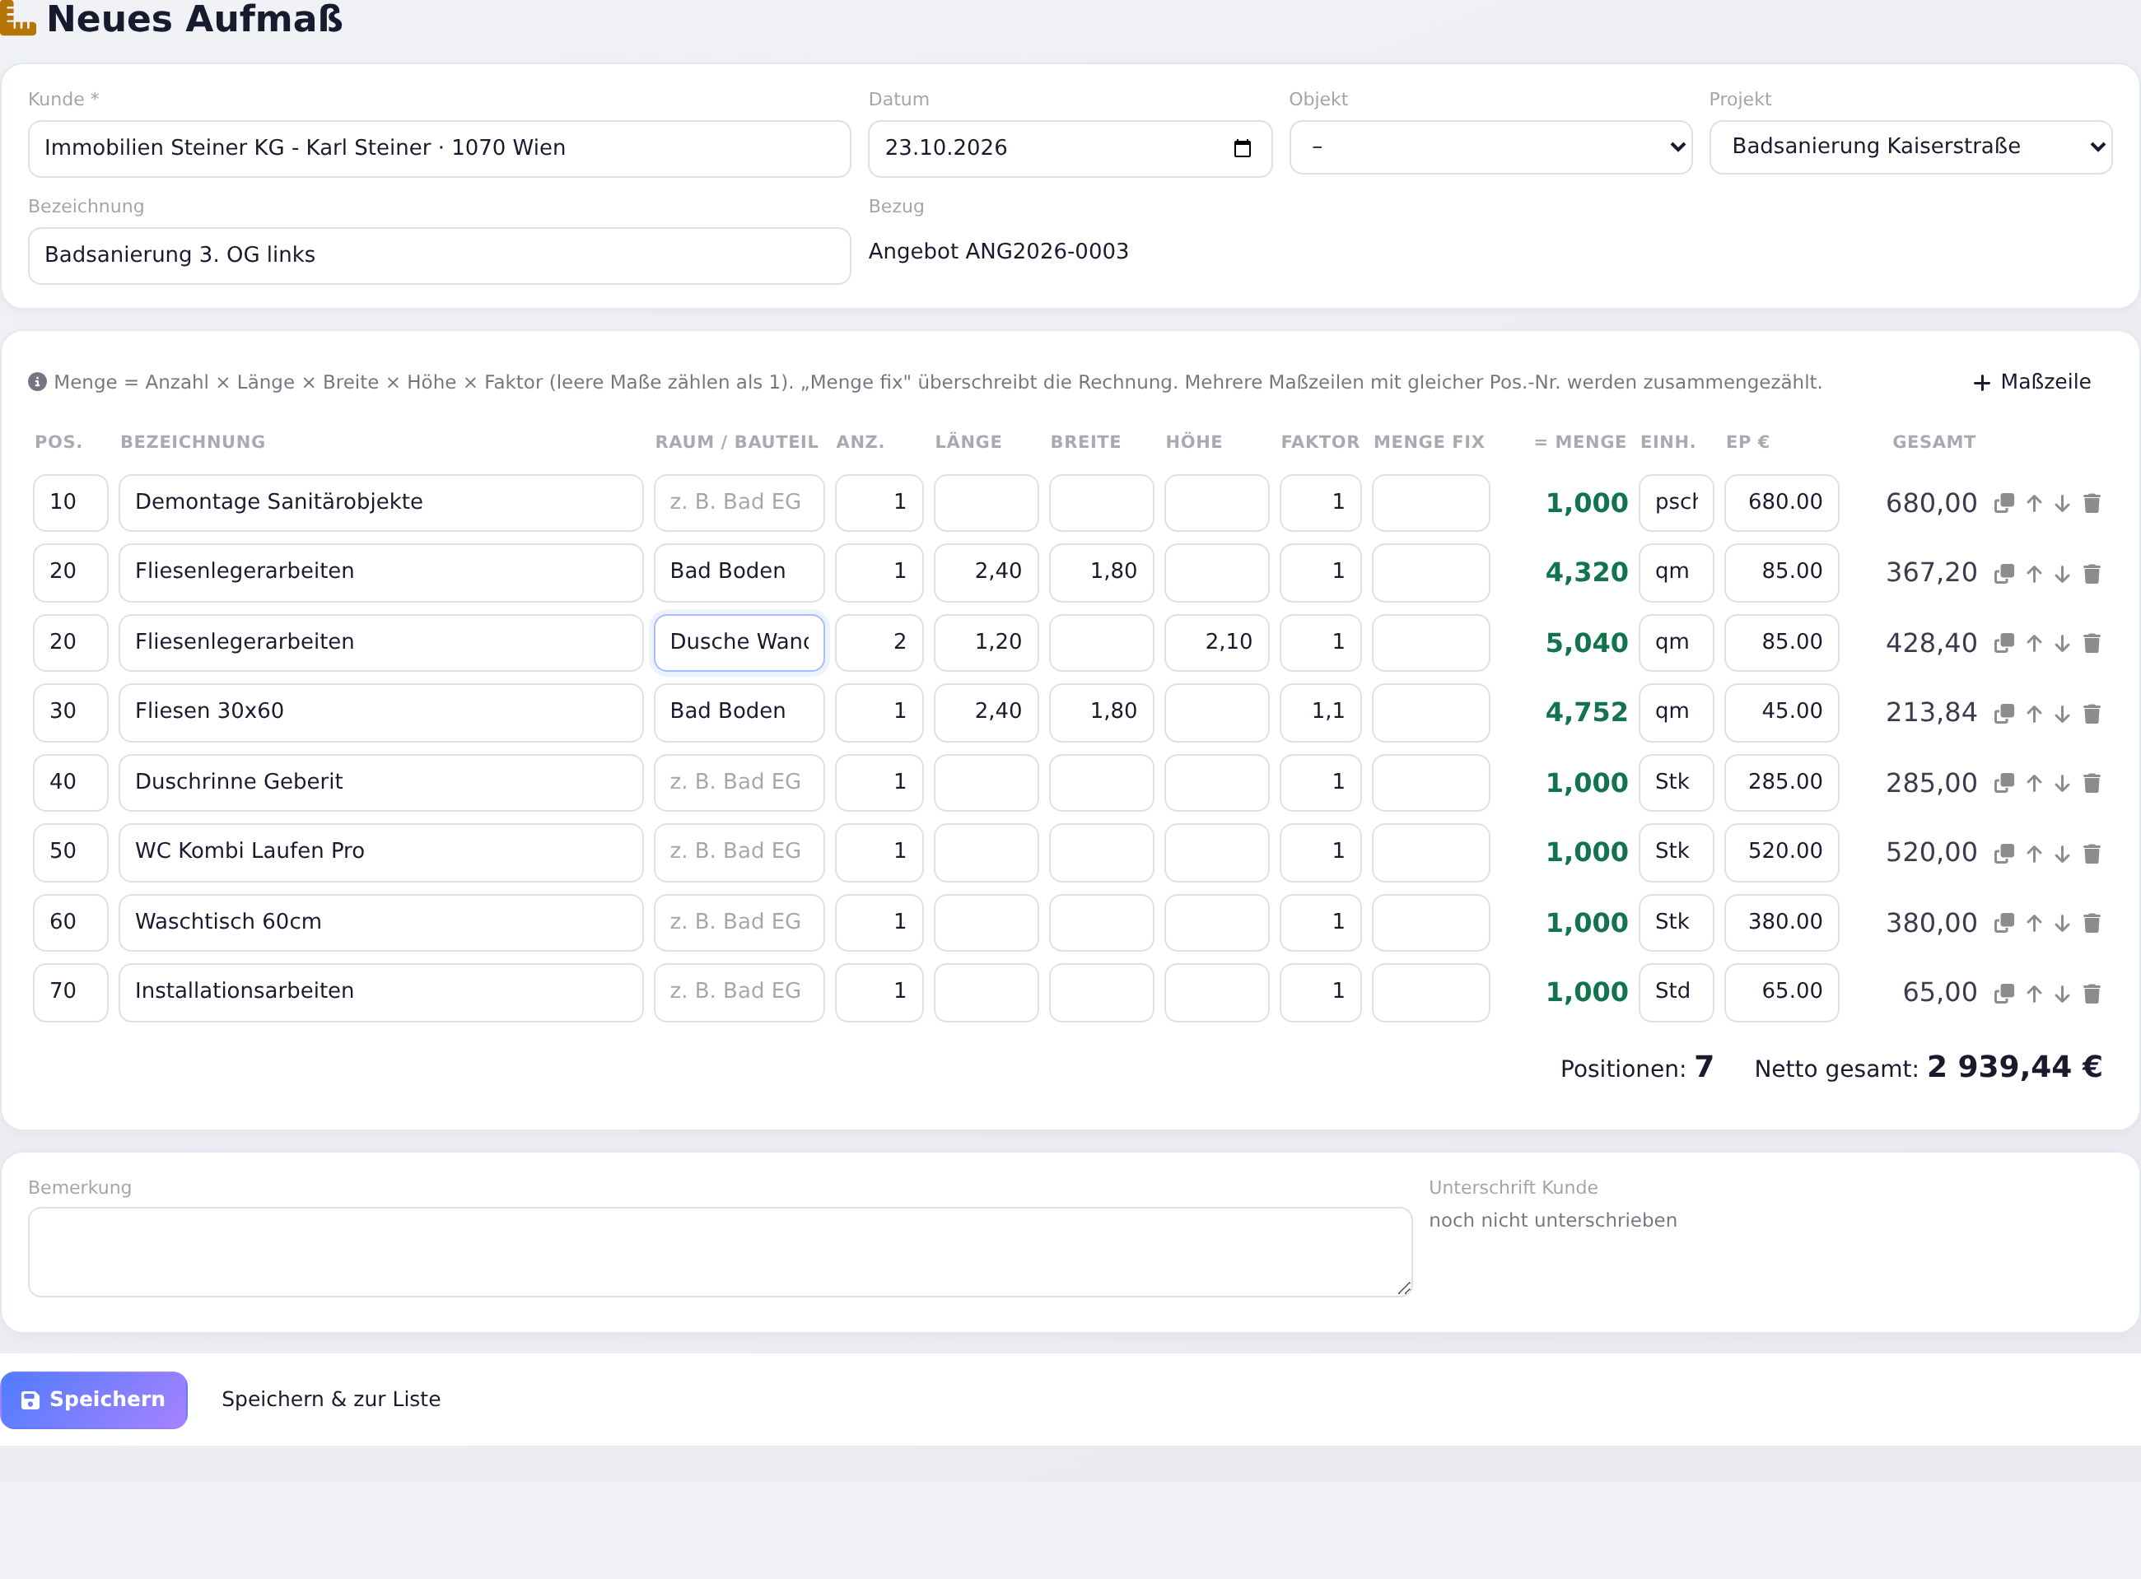Click the 428,40 Gesamt value
Viewport: 2141px width, 1579px height.
[x=1931, y=643]
